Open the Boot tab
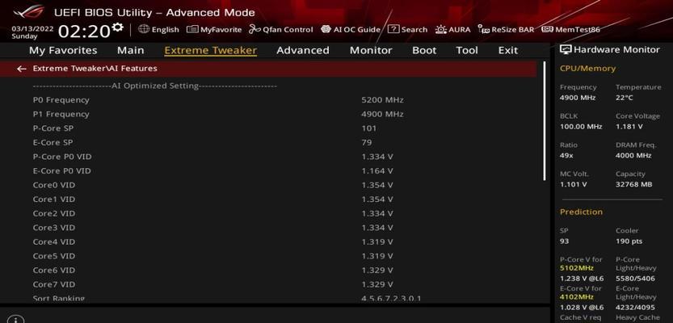Image resolution: width=673 pixels, height=323 pixels. tap(424, 50)
